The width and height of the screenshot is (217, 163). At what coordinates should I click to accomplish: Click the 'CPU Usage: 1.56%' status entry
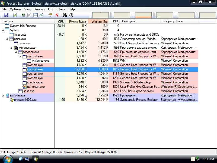13,152
